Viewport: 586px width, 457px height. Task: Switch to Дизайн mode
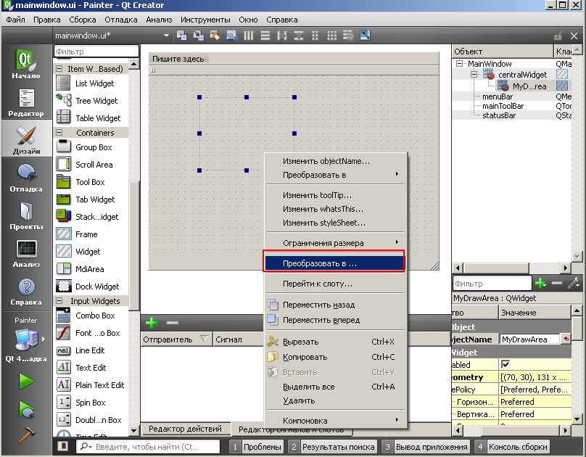[x=26, y=140]
